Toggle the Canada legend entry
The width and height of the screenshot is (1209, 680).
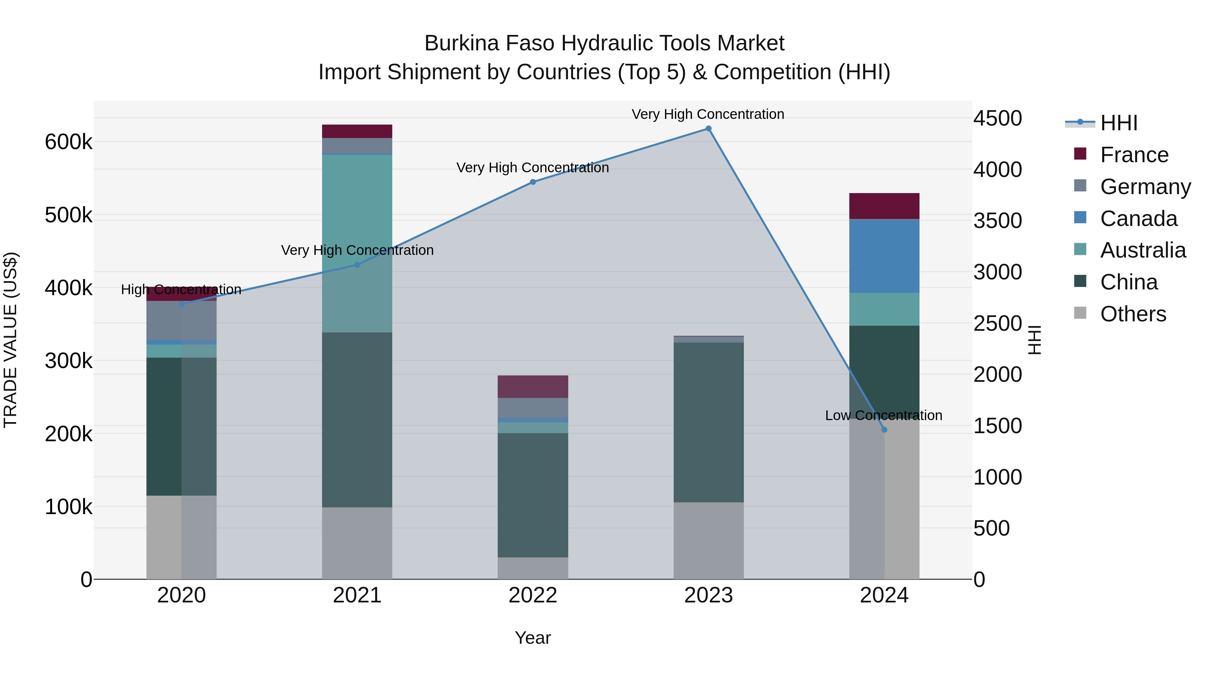click(1125, 218)
